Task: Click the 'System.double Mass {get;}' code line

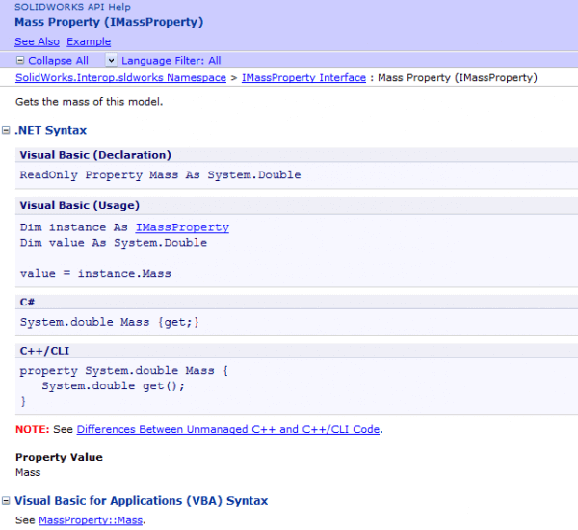Action: click(x=110, y=322)
